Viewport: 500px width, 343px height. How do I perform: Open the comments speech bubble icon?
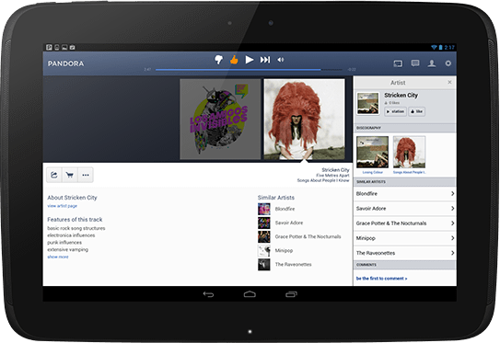click(x=415, y=63)
